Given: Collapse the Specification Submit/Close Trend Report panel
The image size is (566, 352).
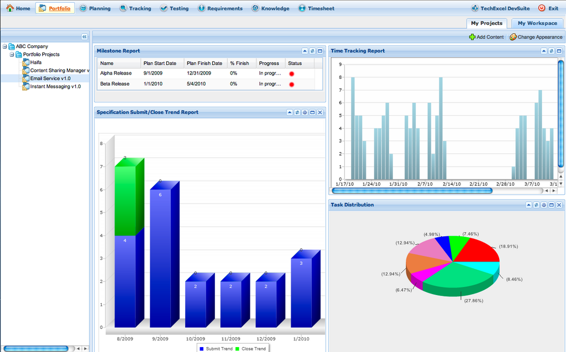Looking at the screenshot, I should pyautogui.click(x=290, y=113).
